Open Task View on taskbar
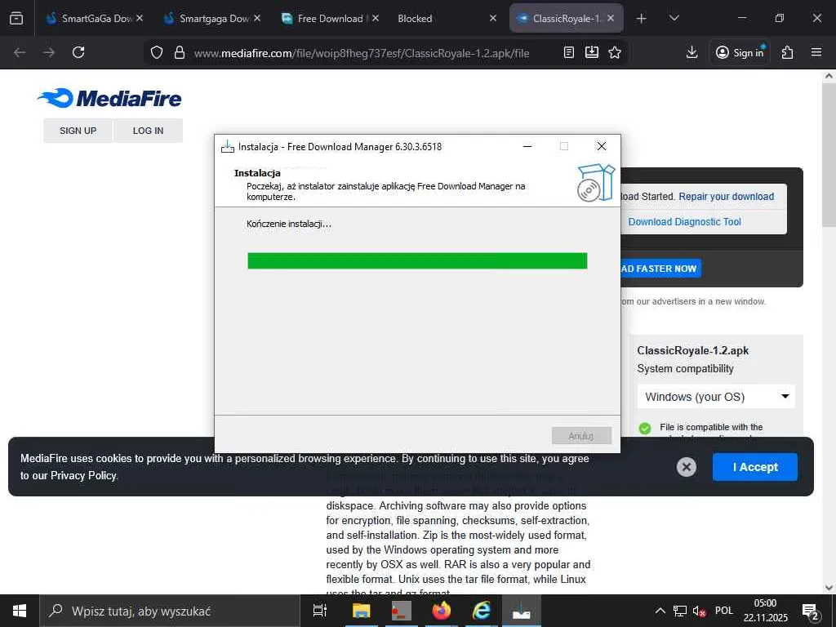This screenshot has height=627, width=836. 320,611
